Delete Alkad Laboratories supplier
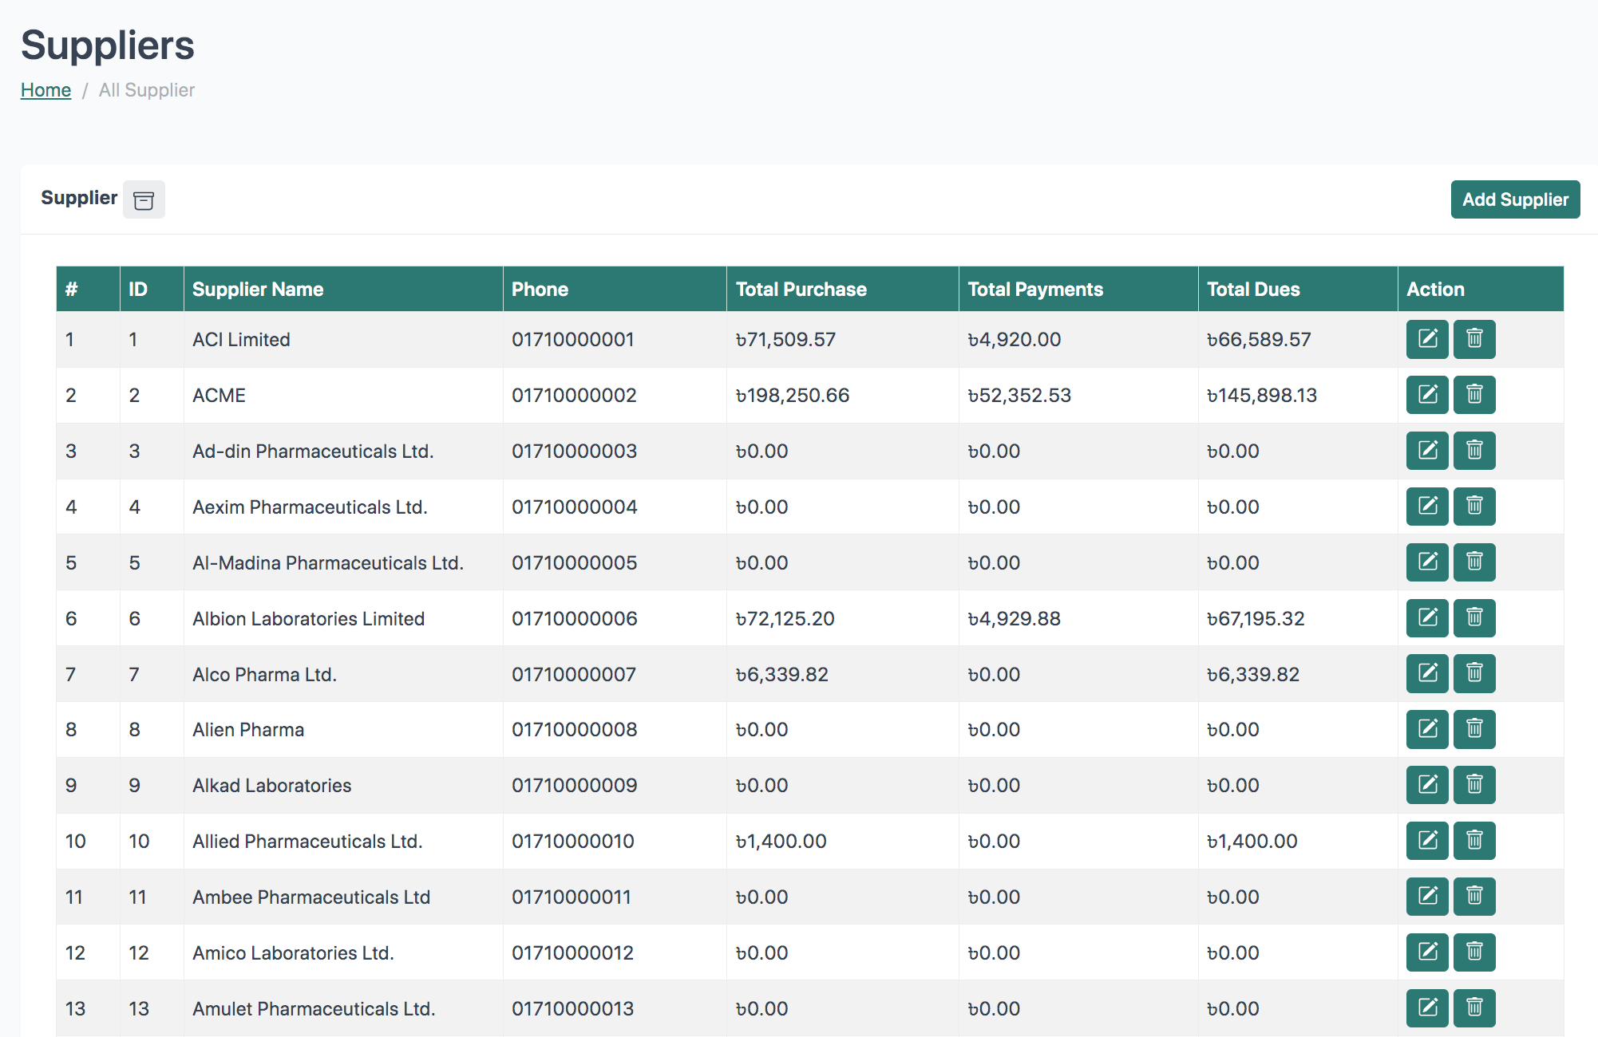This screenshot has width=1598, height=1037. click(x=1474, y=785)
